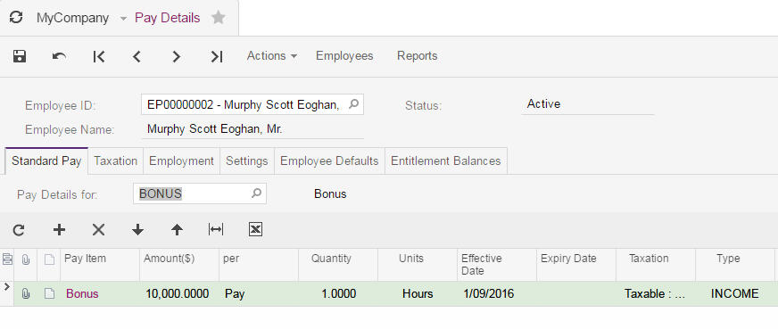Move the Bonus row down
This screenshot has width=778, height=329.
pyautogui.click(x=137, y=229)
